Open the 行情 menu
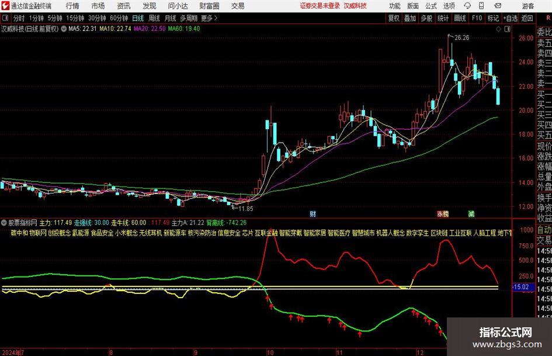Viewport: 552px width, 356px height. click(x=72, y=6)
